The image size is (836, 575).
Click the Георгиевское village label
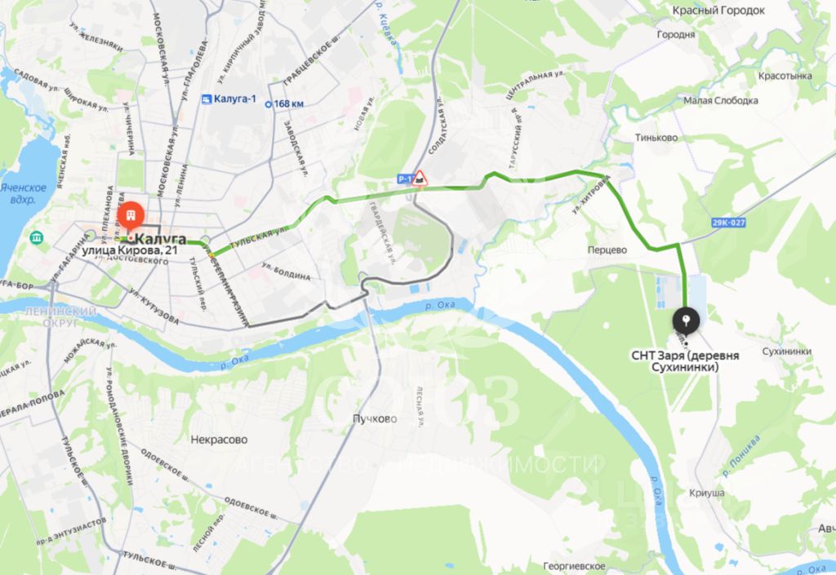click(574, 567)
